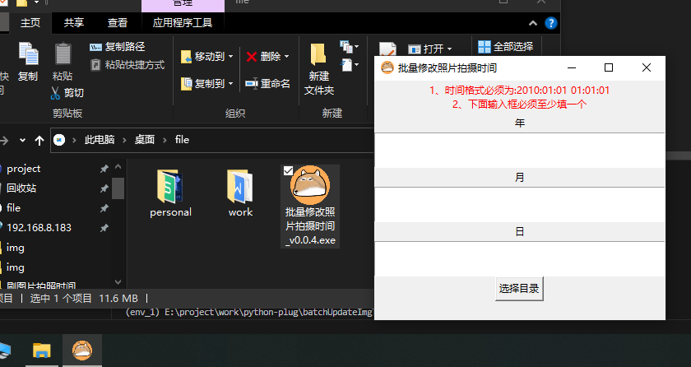Click pin icon beside 回收站
Screen dimensions: 691x367
click(x=104, y=188)
